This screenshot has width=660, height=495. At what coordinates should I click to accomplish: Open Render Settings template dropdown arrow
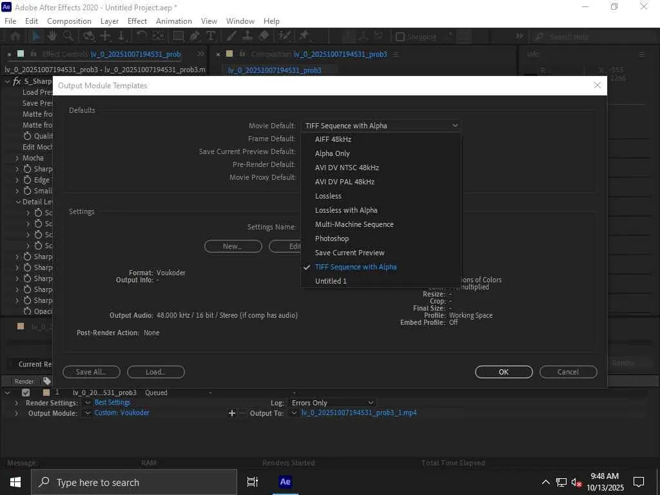tap(88, 403)
